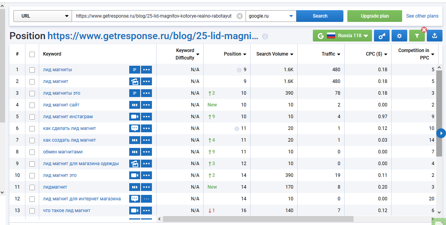Viewport: 446px width, 225px height.
Task: Click the blue Search button
Action: (x=320, y=16)
